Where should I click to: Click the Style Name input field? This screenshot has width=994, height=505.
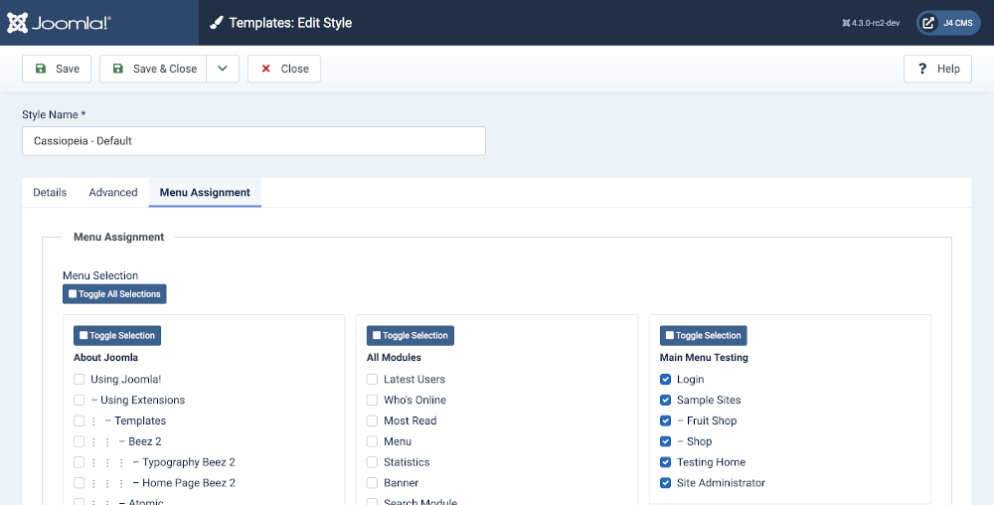coord(253,141)
